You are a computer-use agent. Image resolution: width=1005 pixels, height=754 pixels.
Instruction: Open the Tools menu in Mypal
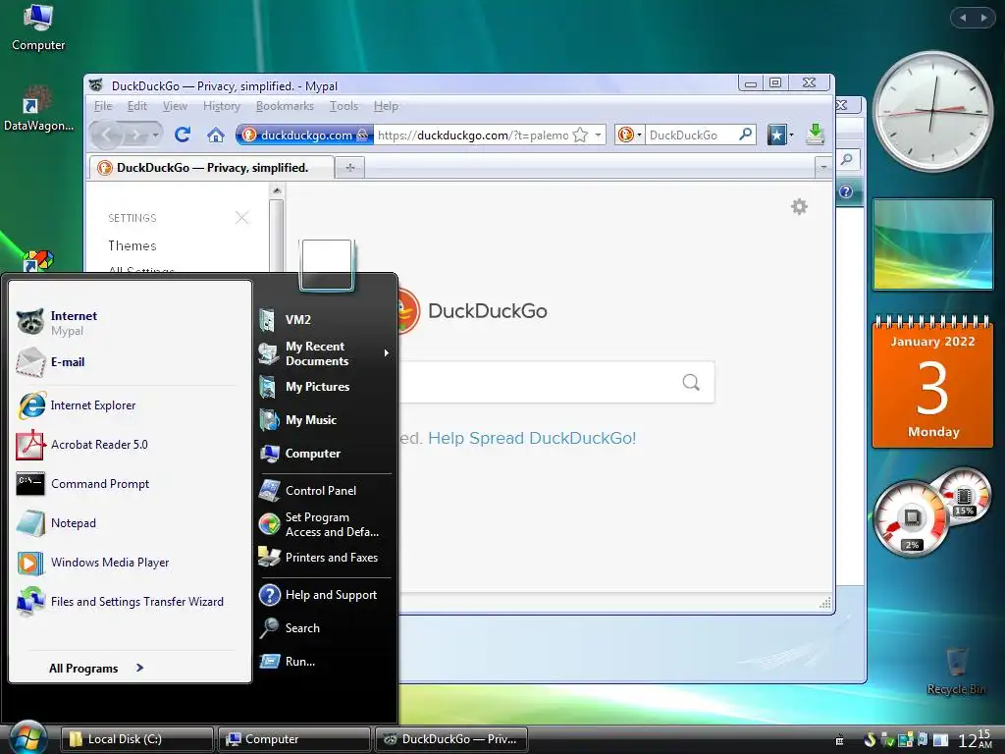[x=344, y=106]
